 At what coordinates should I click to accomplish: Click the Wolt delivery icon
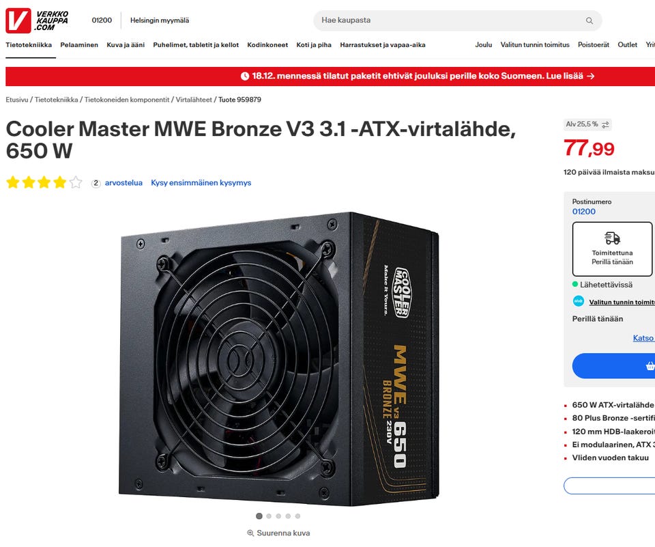[x=578, y=301]
